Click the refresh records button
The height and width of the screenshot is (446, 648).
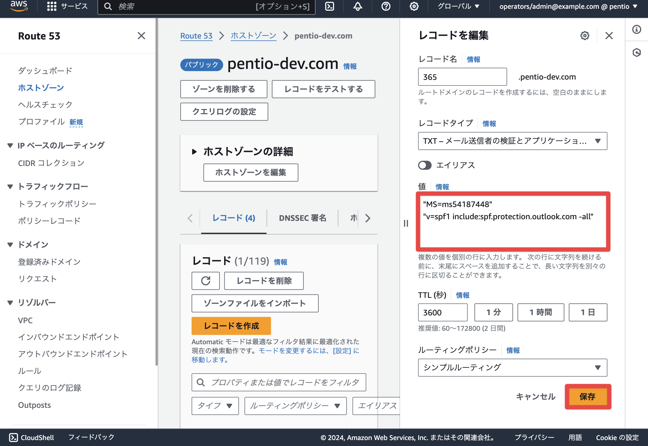[x=206, y=281]
